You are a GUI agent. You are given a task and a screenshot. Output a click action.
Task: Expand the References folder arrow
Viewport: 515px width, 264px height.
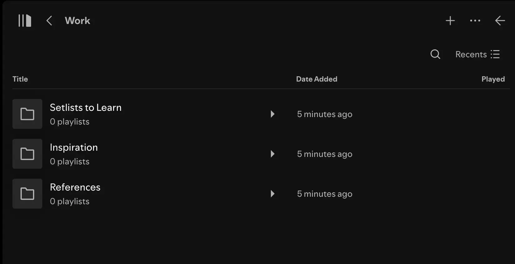tap(272, 194)
